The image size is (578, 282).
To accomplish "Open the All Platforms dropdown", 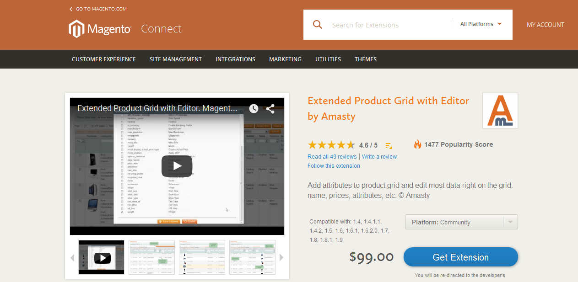I will point(481,24).
